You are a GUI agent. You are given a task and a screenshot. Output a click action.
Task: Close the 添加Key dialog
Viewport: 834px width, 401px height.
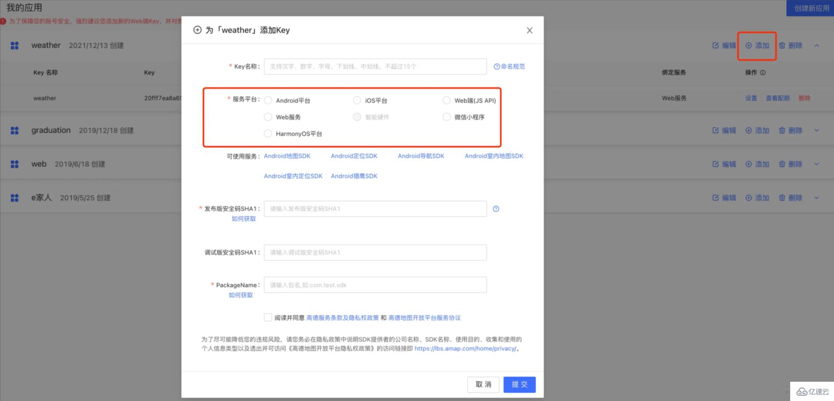pyautogui.click(x=529, y=30)
